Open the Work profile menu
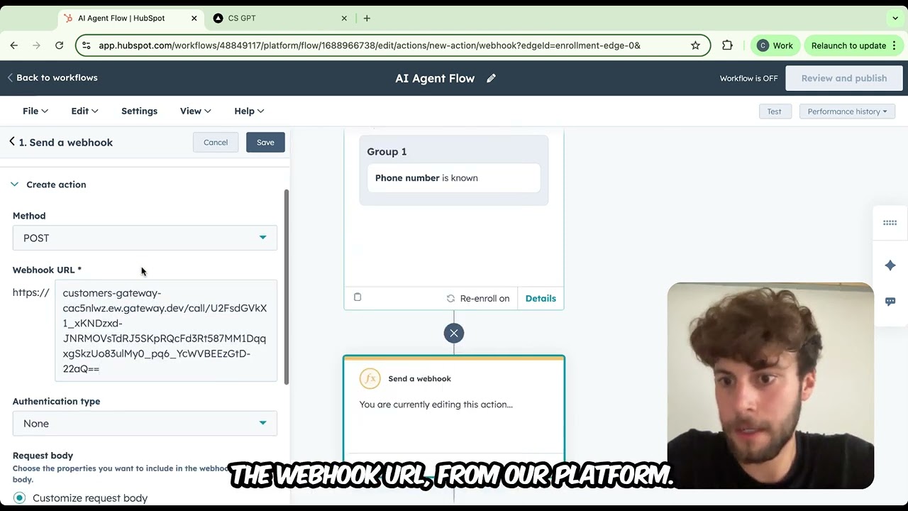Screen dimensions: 908x511 pyautogui.click(x=775, y=45)
